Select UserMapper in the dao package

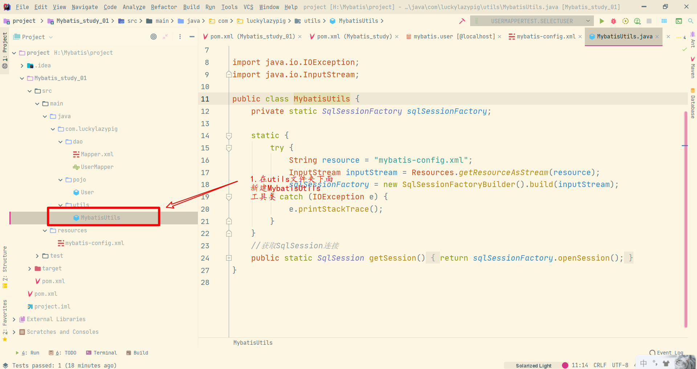(93, 167)
